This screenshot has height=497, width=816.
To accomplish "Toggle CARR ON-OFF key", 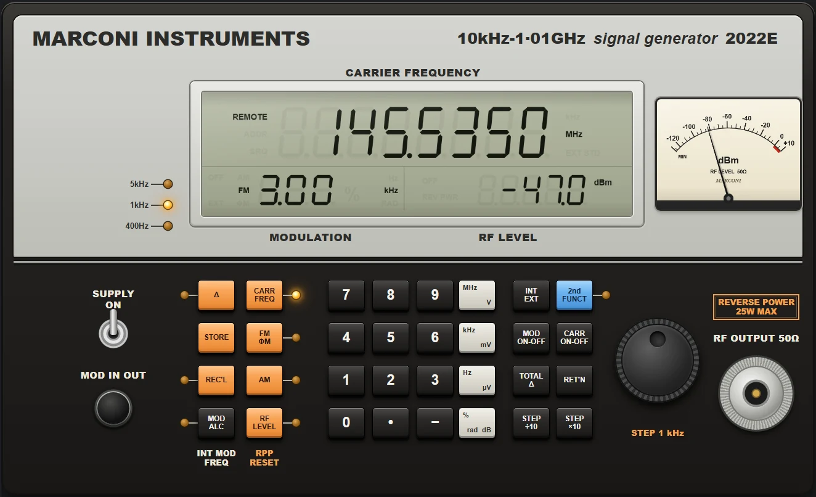I will 574,337.
